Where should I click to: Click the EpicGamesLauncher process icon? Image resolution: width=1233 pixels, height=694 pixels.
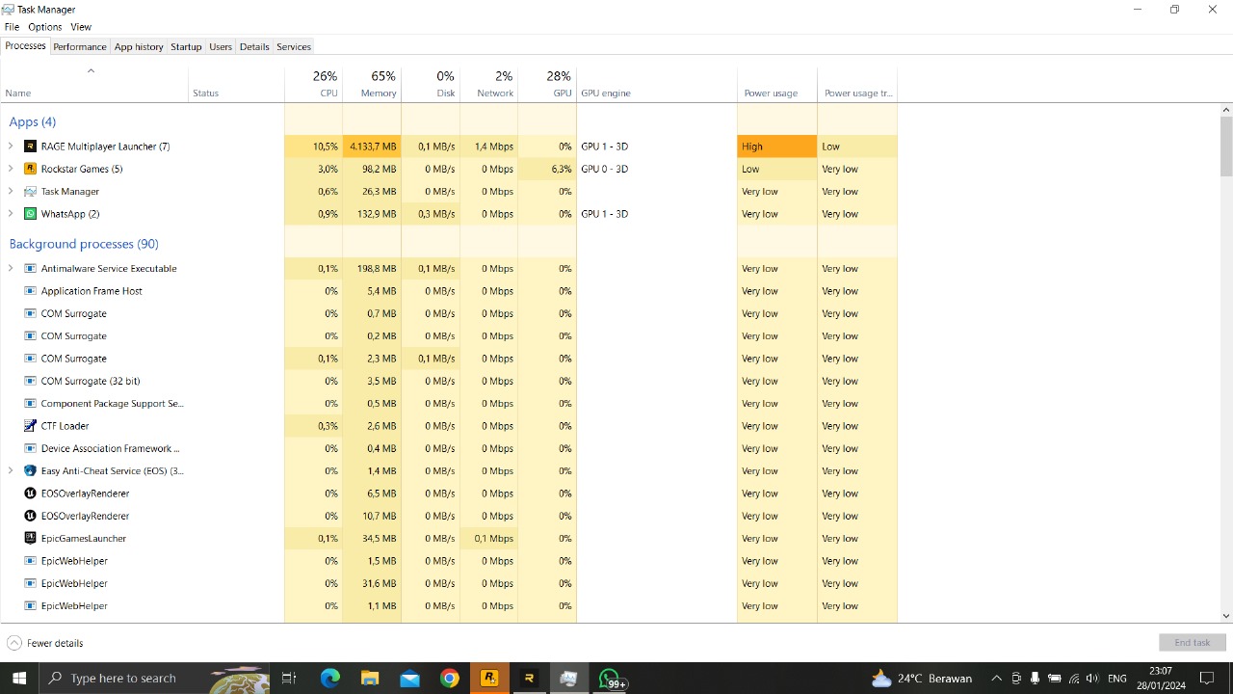(x=30, y=539)
